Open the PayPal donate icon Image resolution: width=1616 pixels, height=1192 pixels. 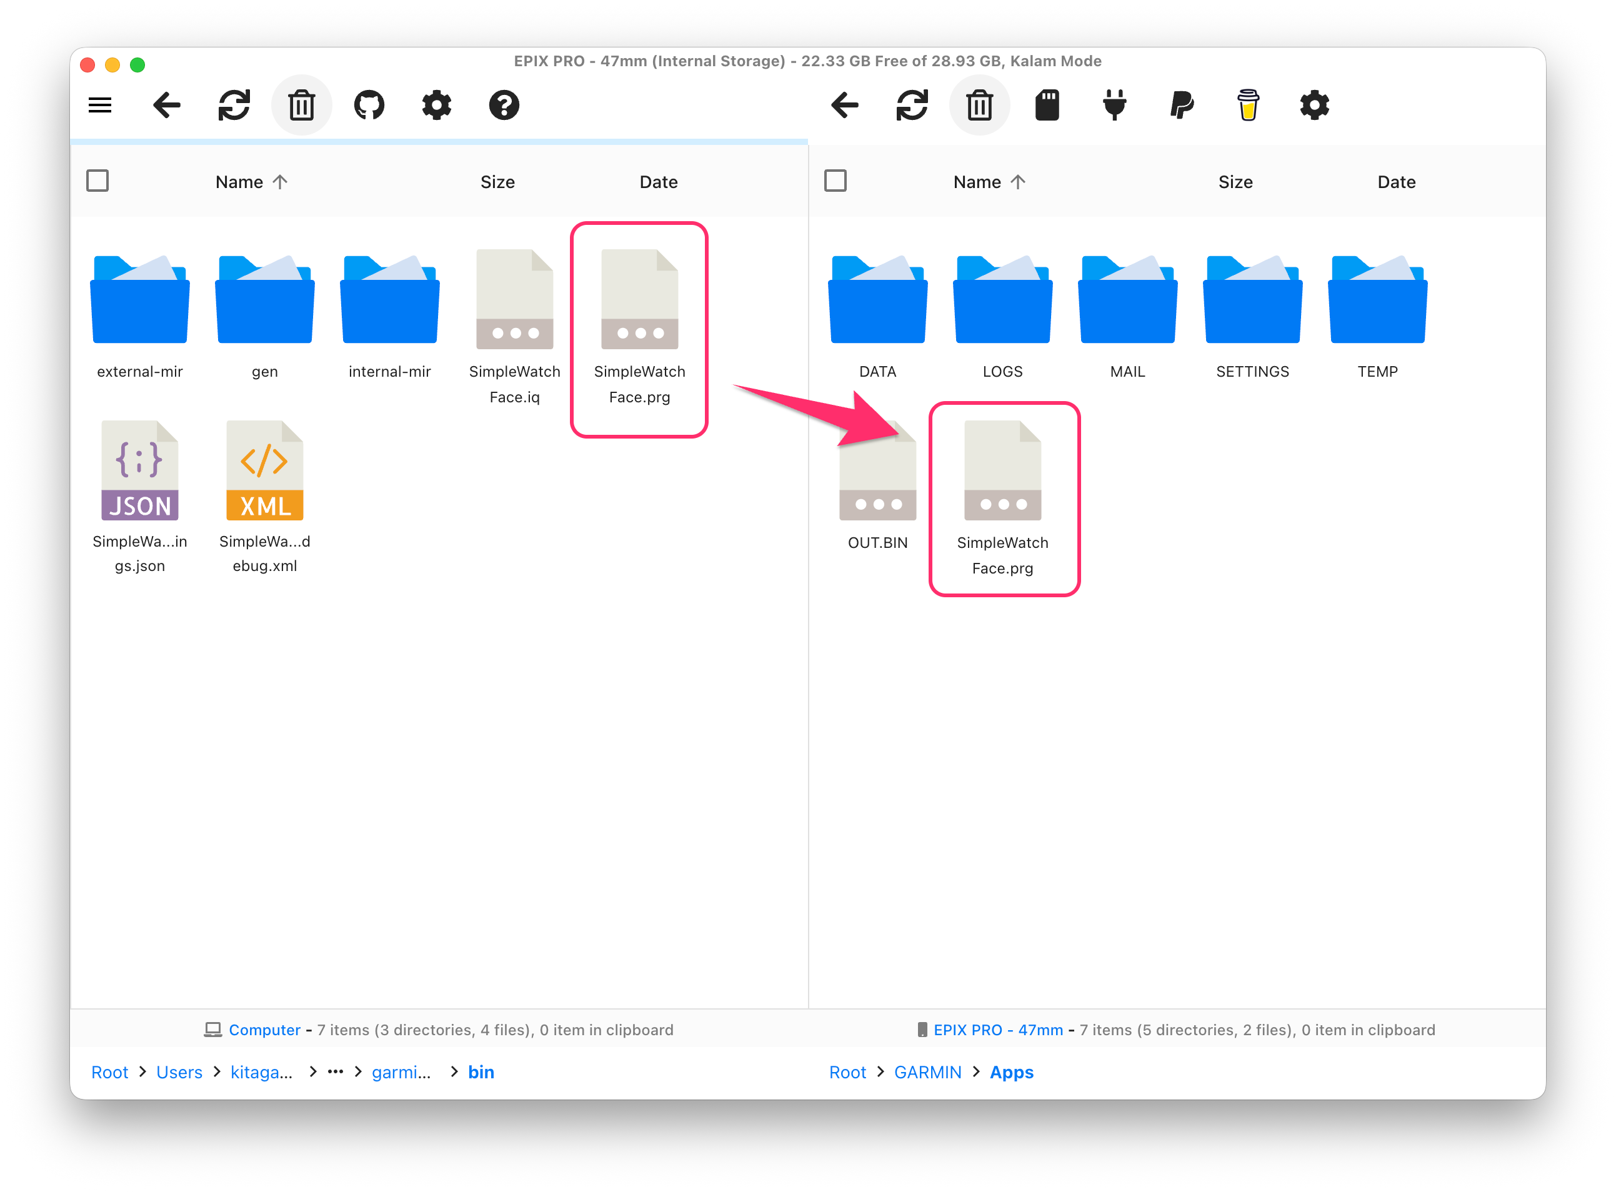point(1182,106)
